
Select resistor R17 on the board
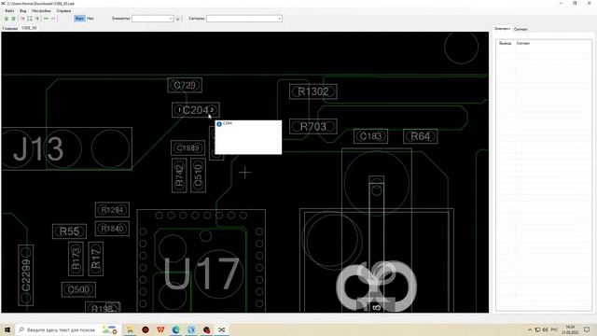tap(95, 259)
